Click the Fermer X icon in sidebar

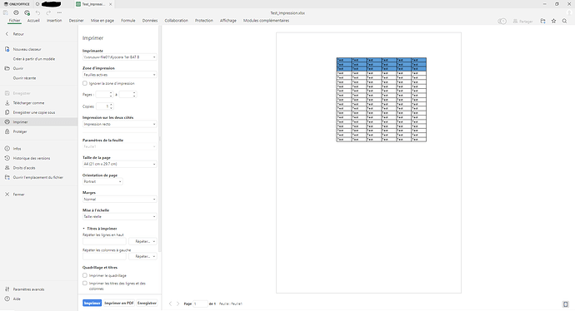[7, 195]
